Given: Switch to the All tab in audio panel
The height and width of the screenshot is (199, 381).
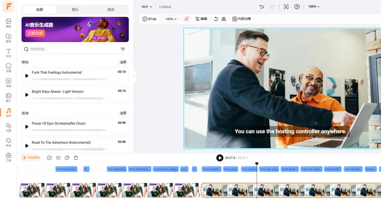Looking at the screenshot, I should tap(39, 10).
